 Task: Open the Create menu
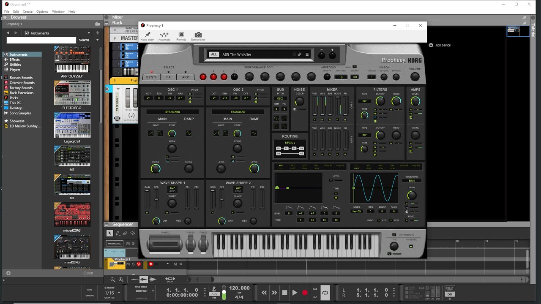(x=27, y=11)
